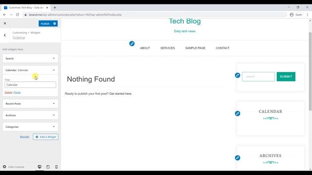Click the Reorder link

pyautogui.click(x=24, y=137)
